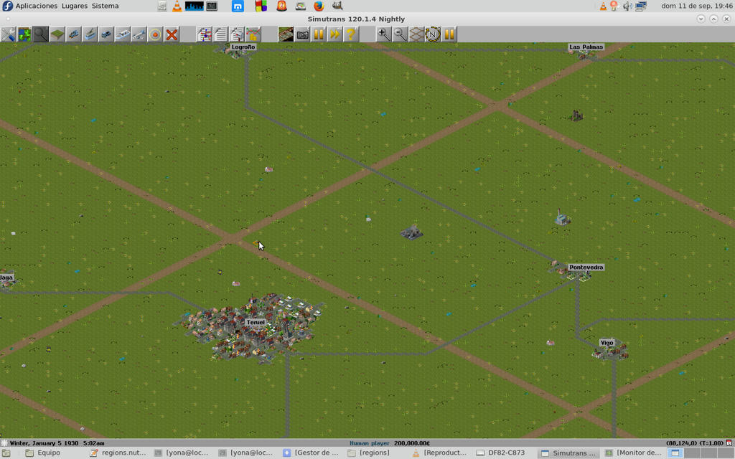The image size is (735, 459).
Task: Open help with the question mark
Action: 351,34
